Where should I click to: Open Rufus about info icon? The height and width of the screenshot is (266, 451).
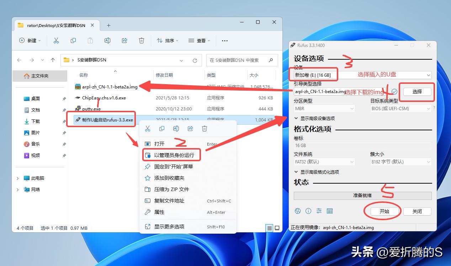308,211
